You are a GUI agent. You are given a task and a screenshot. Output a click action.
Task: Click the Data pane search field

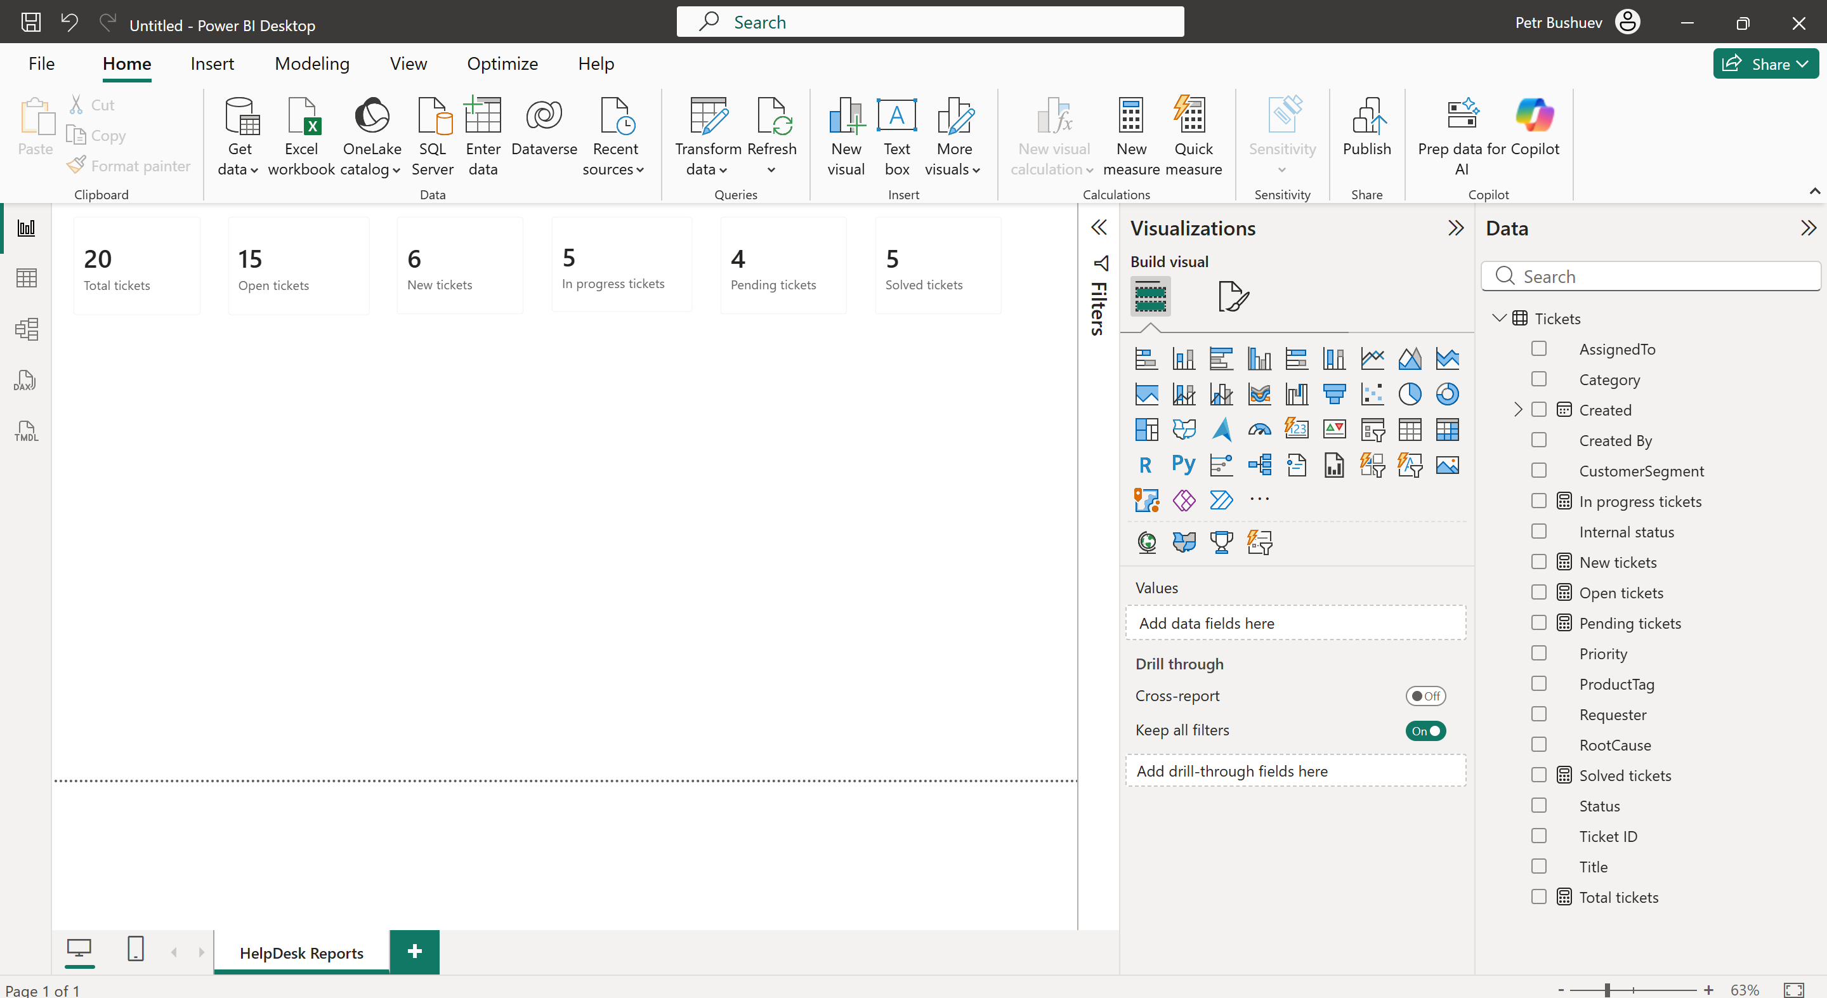coord(1651,276)
